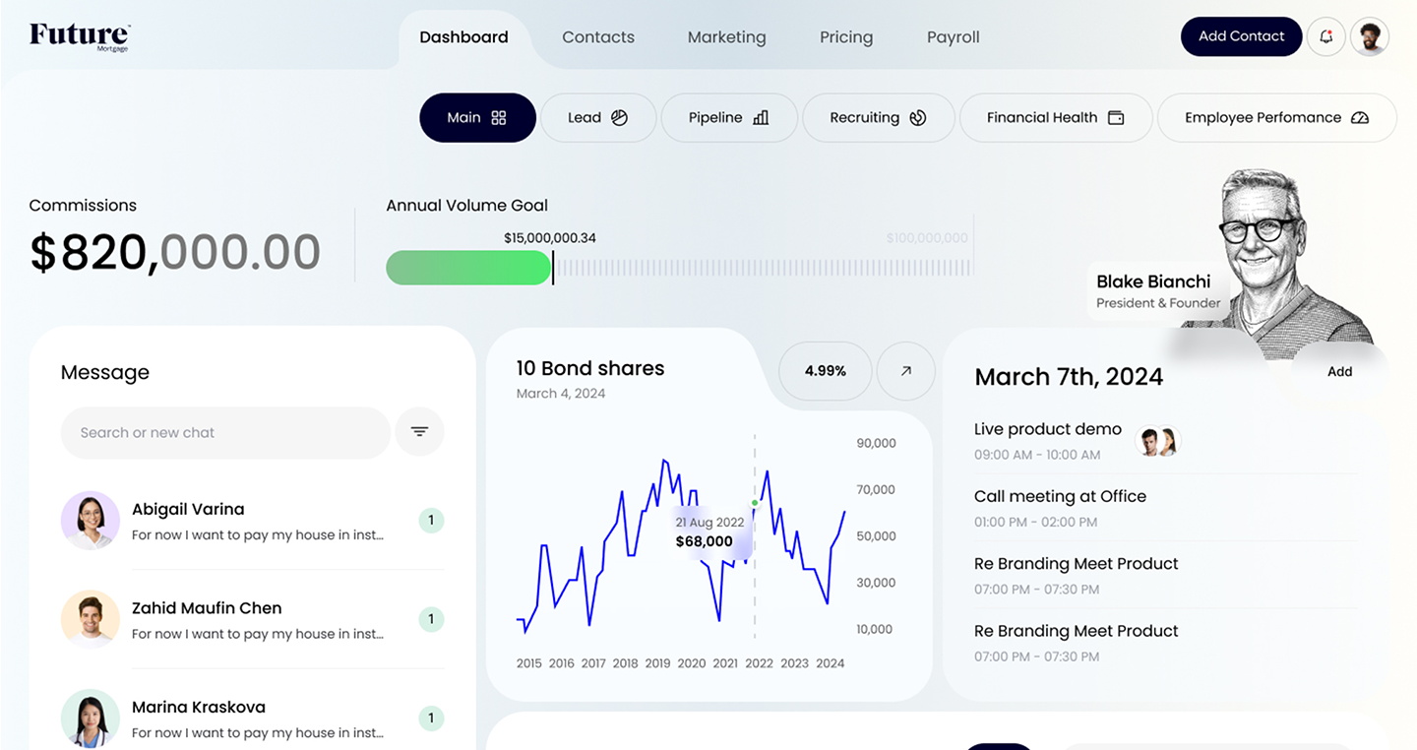Screen dimensions: 1417x750
Task: Click Zahid Maufin Chen's profile picture
Action: (x=90, y=619)
